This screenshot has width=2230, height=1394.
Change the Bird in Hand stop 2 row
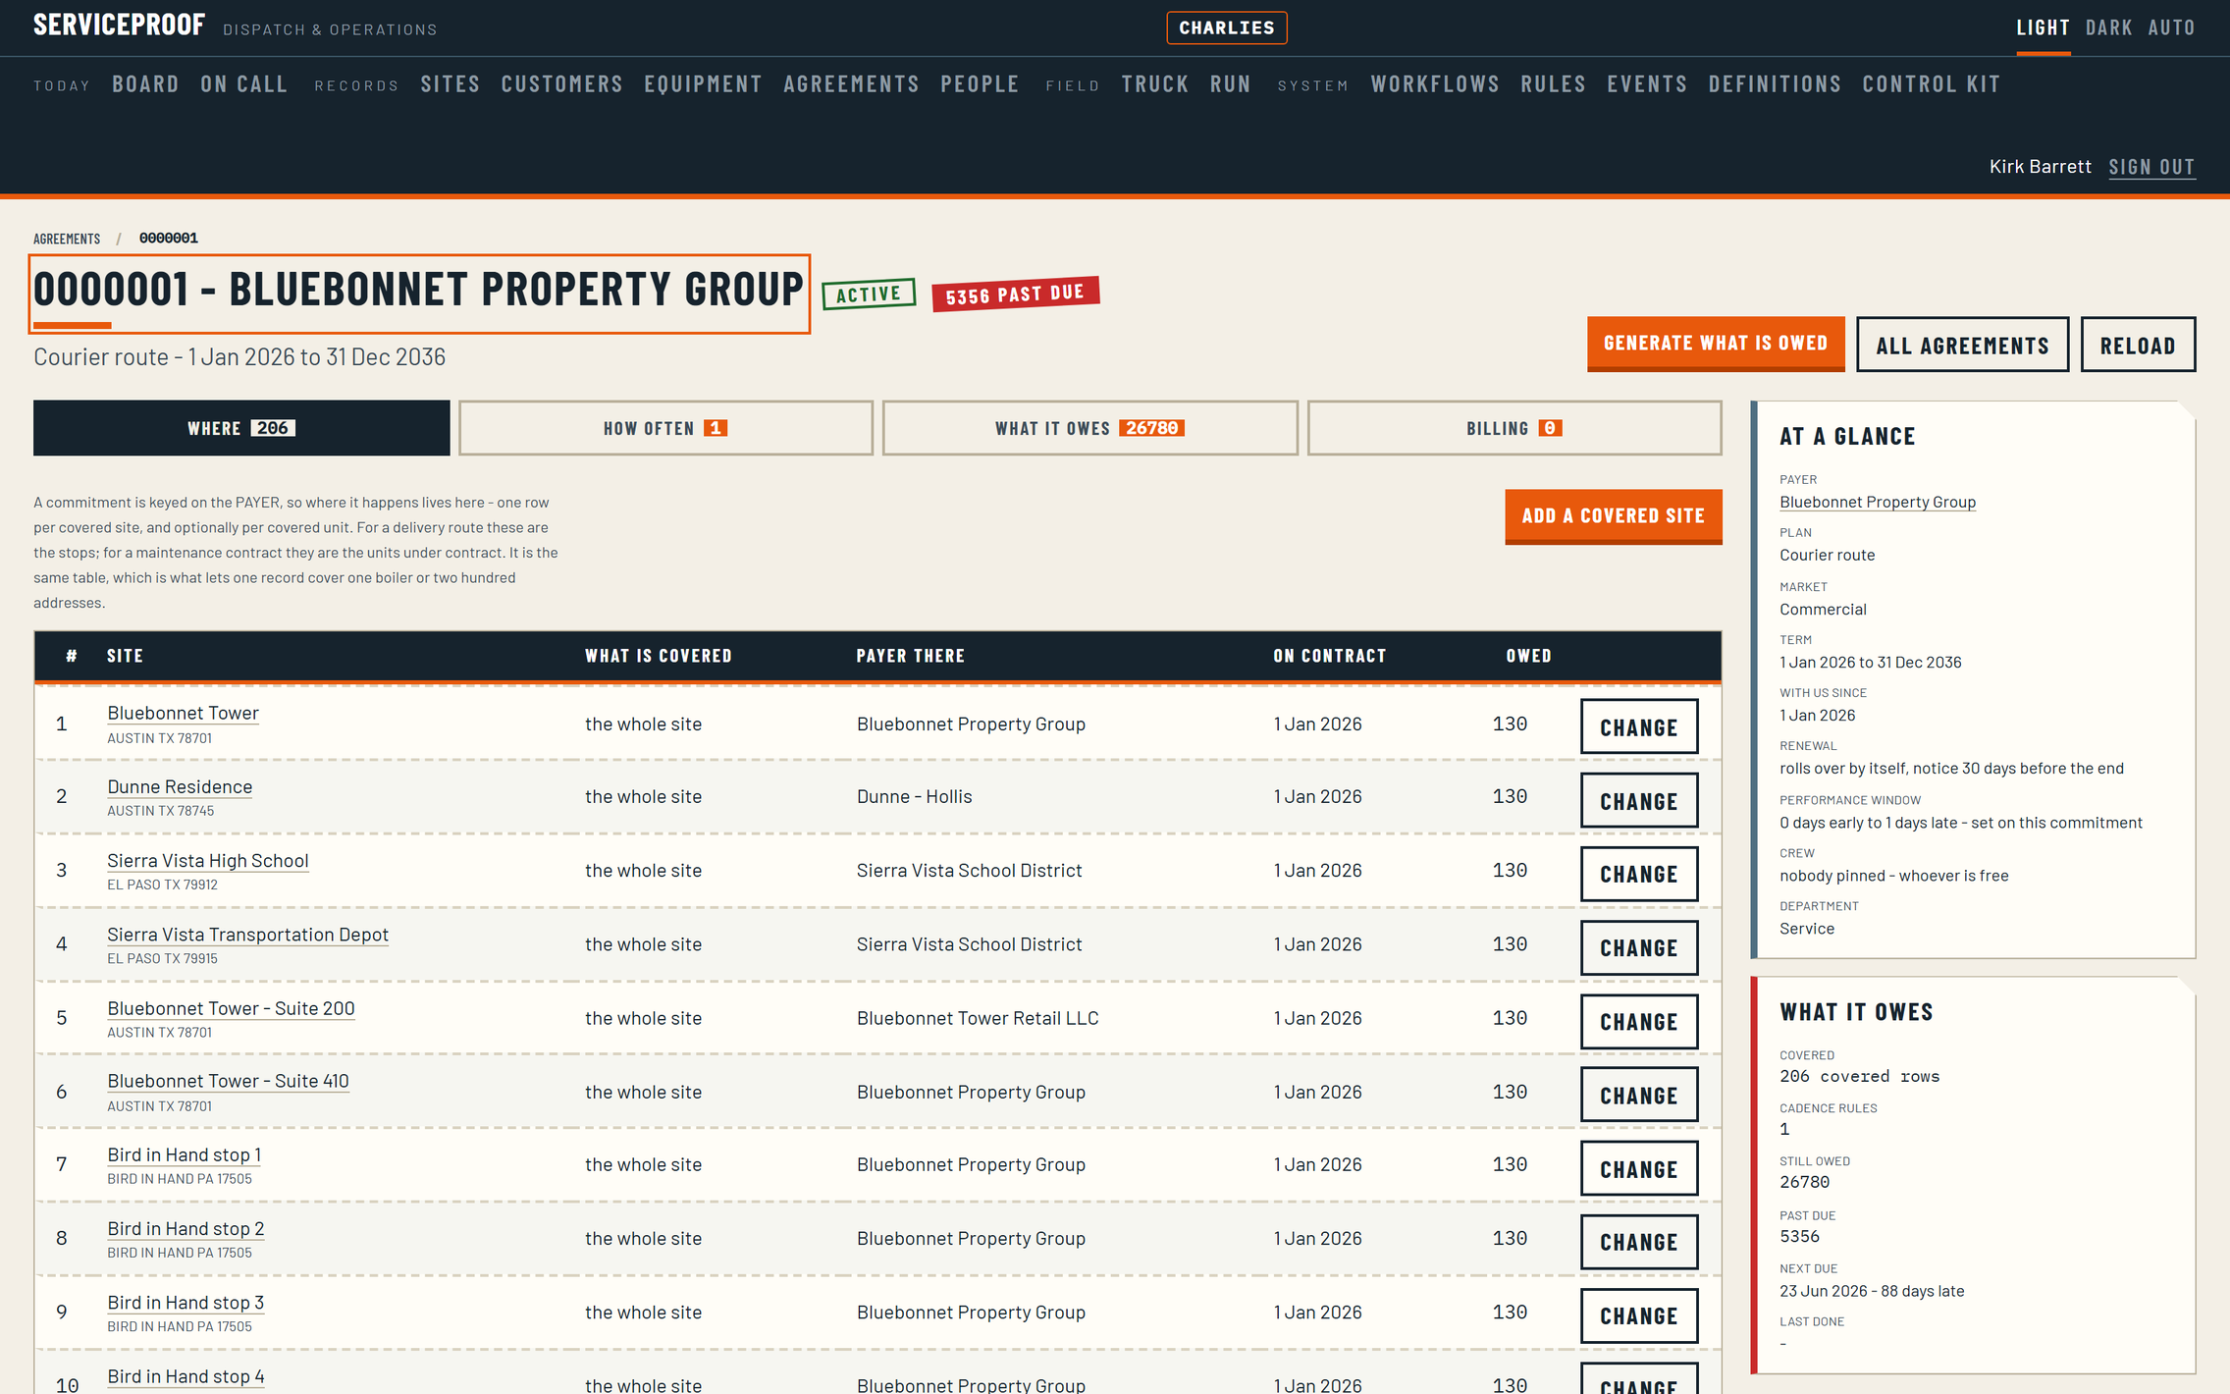(1639, 1242)
